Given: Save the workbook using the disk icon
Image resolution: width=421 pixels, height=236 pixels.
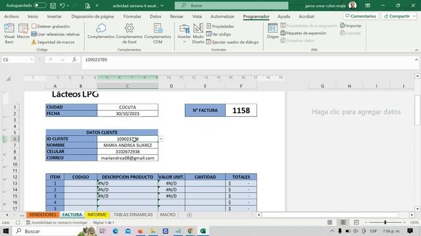Looking at the screenshot, I should [53, 5].
